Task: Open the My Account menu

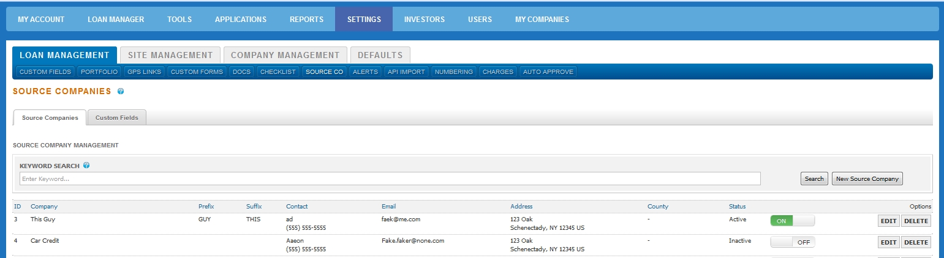Action: 41,20
